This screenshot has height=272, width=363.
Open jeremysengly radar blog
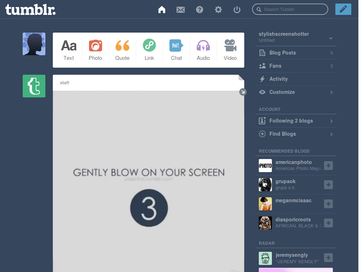coord(292,255)
